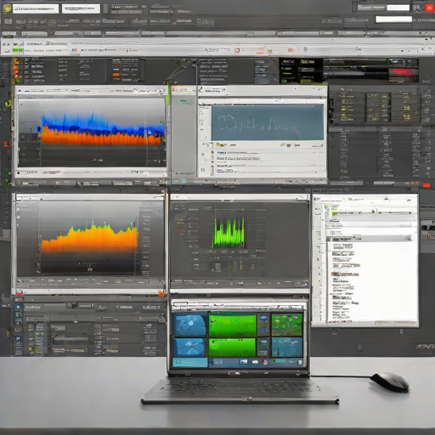
Task: Click the small red icon beside the right panel
Action: (427, 185)
